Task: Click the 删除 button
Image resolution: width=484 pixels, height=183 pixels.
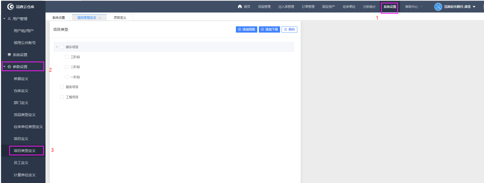Action: pos(289,29)
